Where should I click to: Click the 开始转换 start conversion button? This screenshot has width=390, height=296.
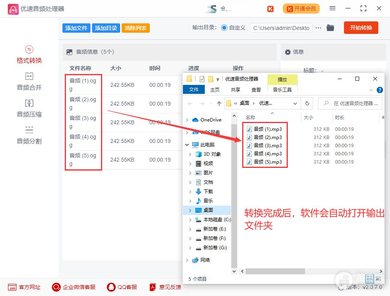tap(361, 28)
